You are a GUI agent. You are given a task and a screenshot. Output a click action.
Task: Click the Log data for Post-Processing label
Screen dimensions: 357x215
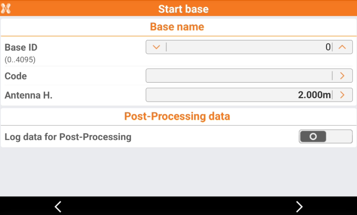[68, 136]
